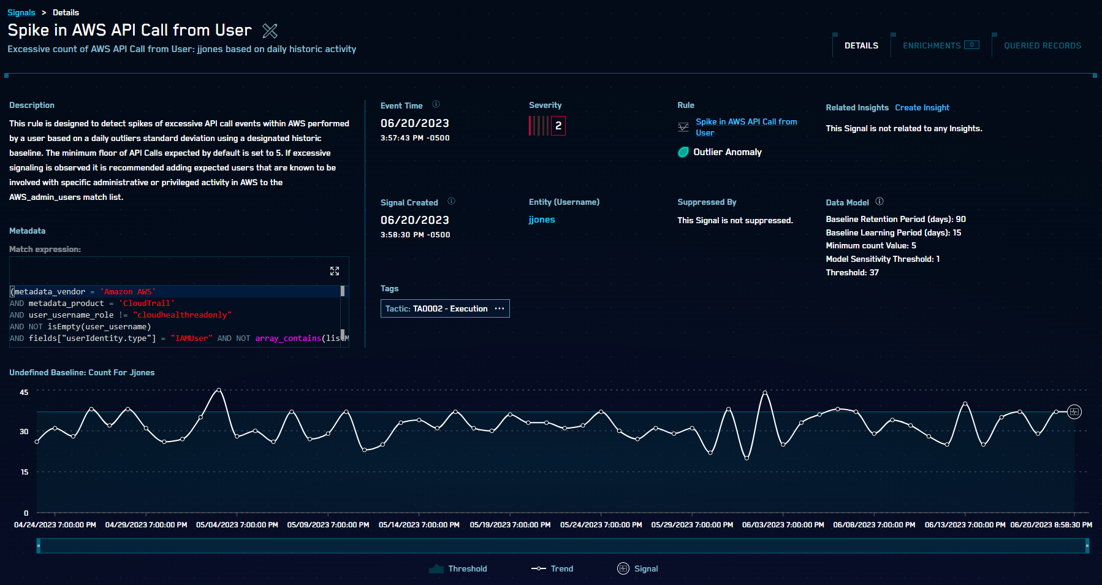The width and height of the screenshot is (1102, 585).
Task: Click the Signal Created info icon
Action: tap(451, 201)
